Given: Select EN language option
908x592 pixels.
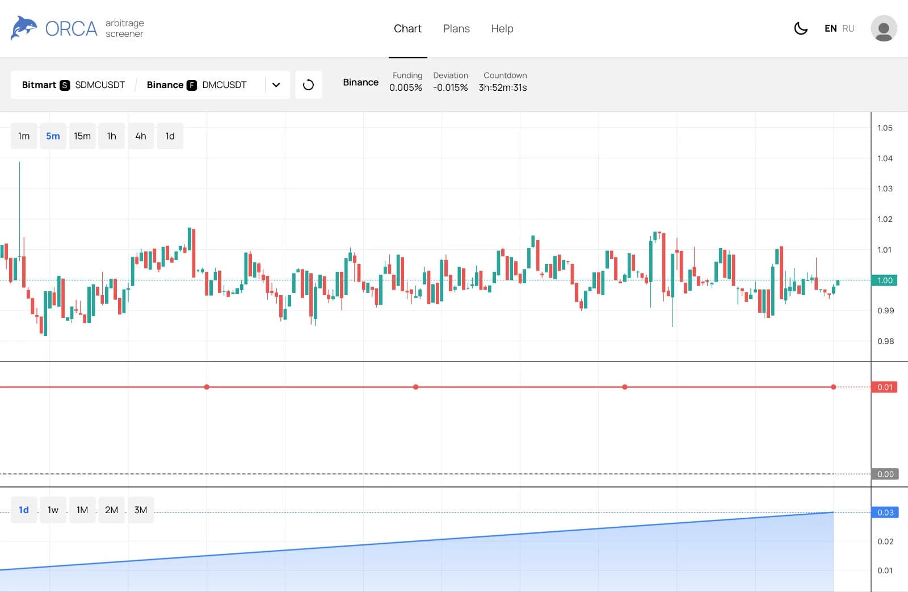Looking at the screenshot, I should coord(830,28).
